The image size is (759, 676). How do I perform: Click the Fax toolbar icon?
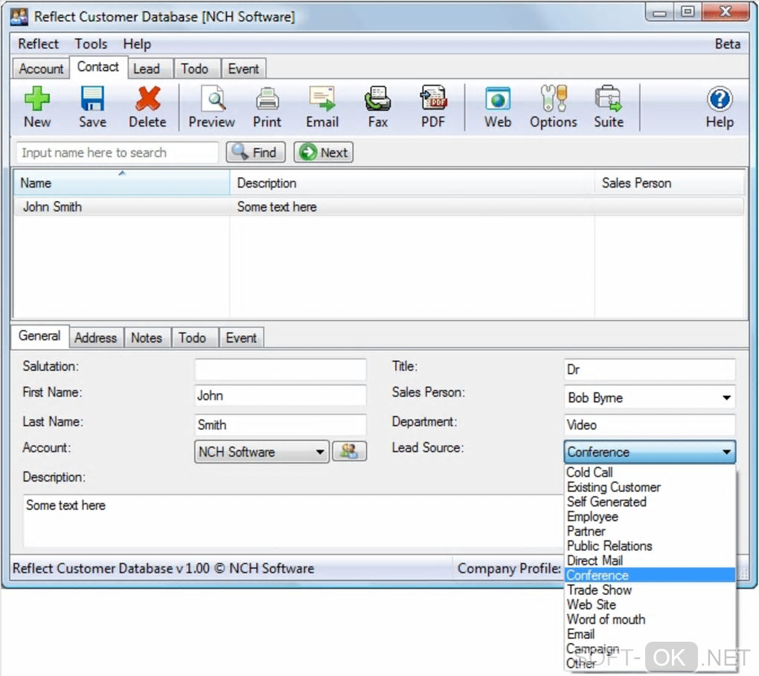377,107
